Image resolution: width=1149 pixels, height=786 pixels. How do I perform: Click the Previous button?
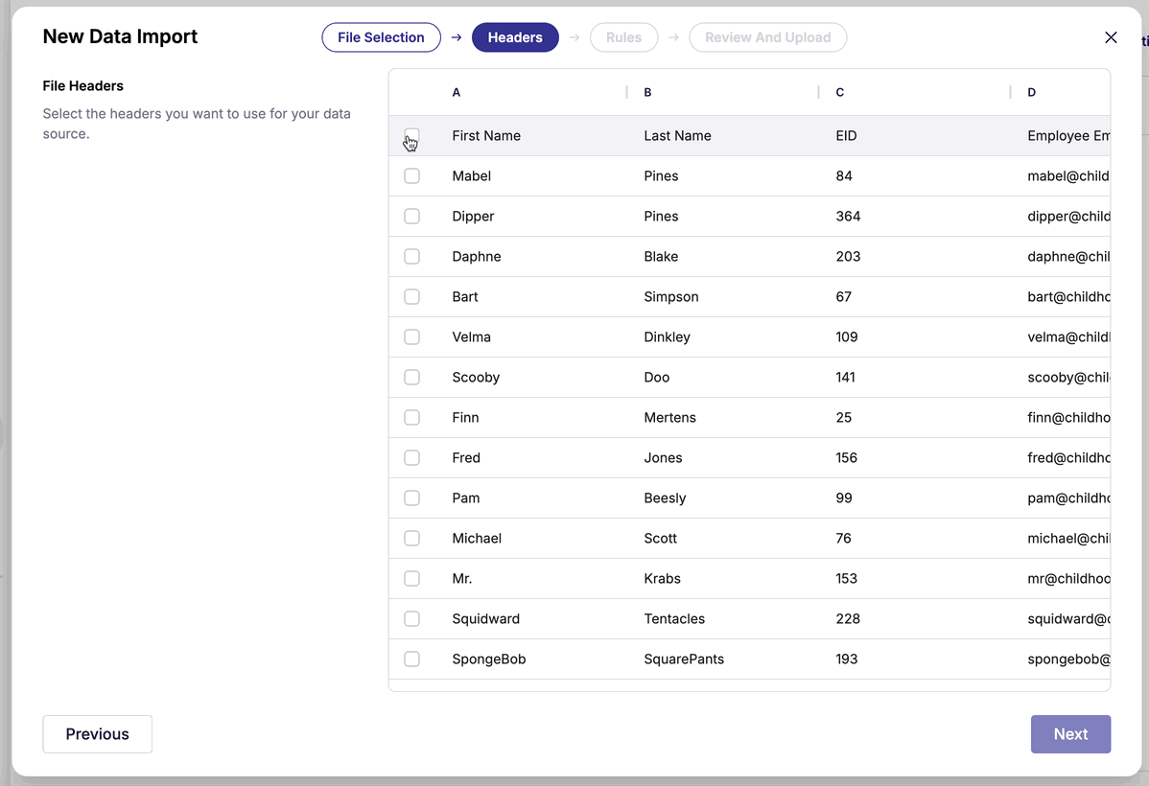[x=98, y=734]
